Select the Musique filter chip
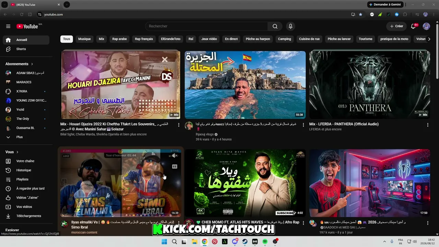The image size is (439, 247). pyautogui.click(x=84, y=39)
